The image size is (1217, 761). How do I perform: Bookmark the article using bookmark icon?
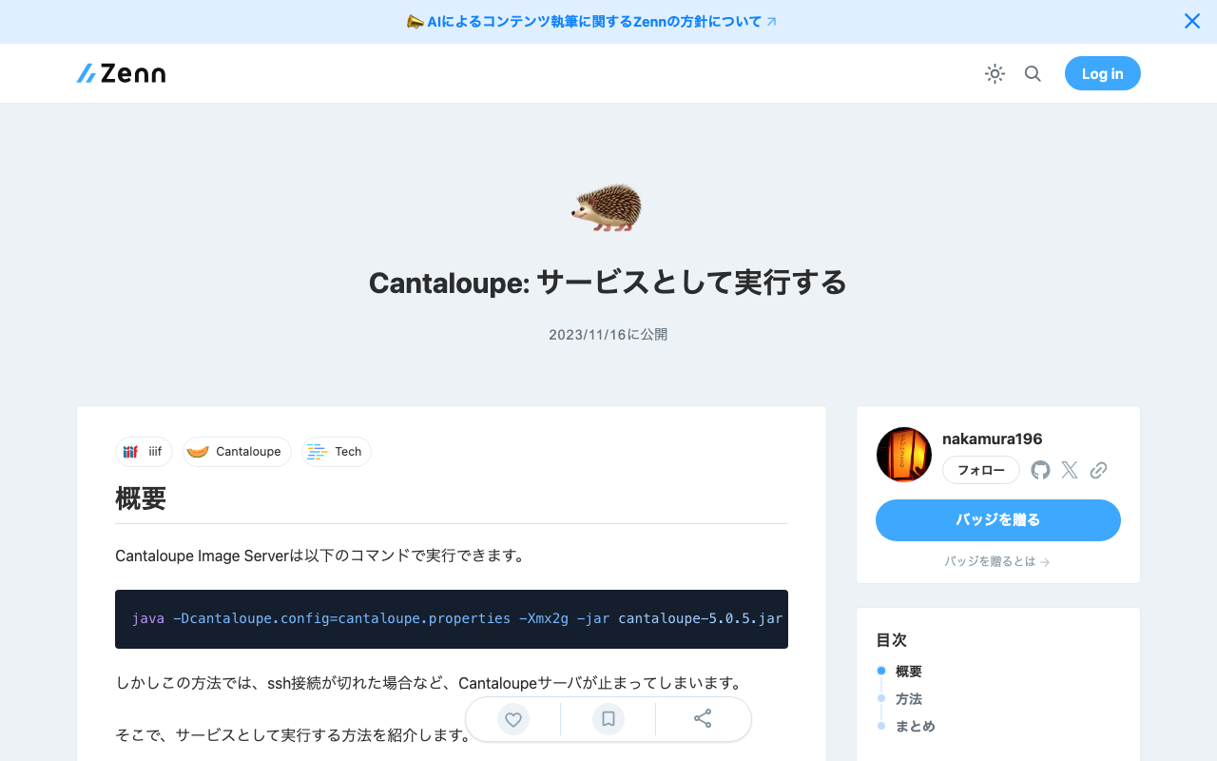coord(608,719)
